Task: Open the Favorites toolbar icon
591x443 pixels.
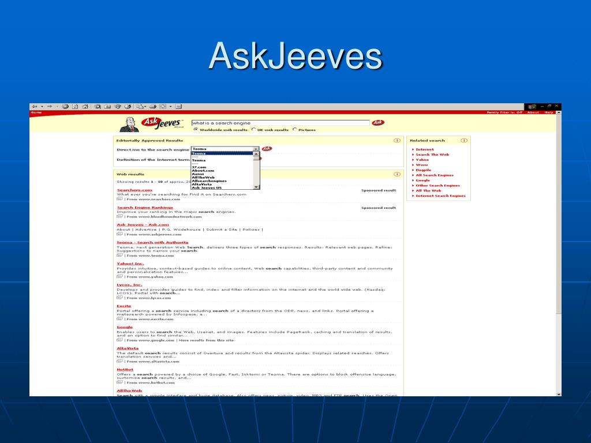Action: coord(107,107)
